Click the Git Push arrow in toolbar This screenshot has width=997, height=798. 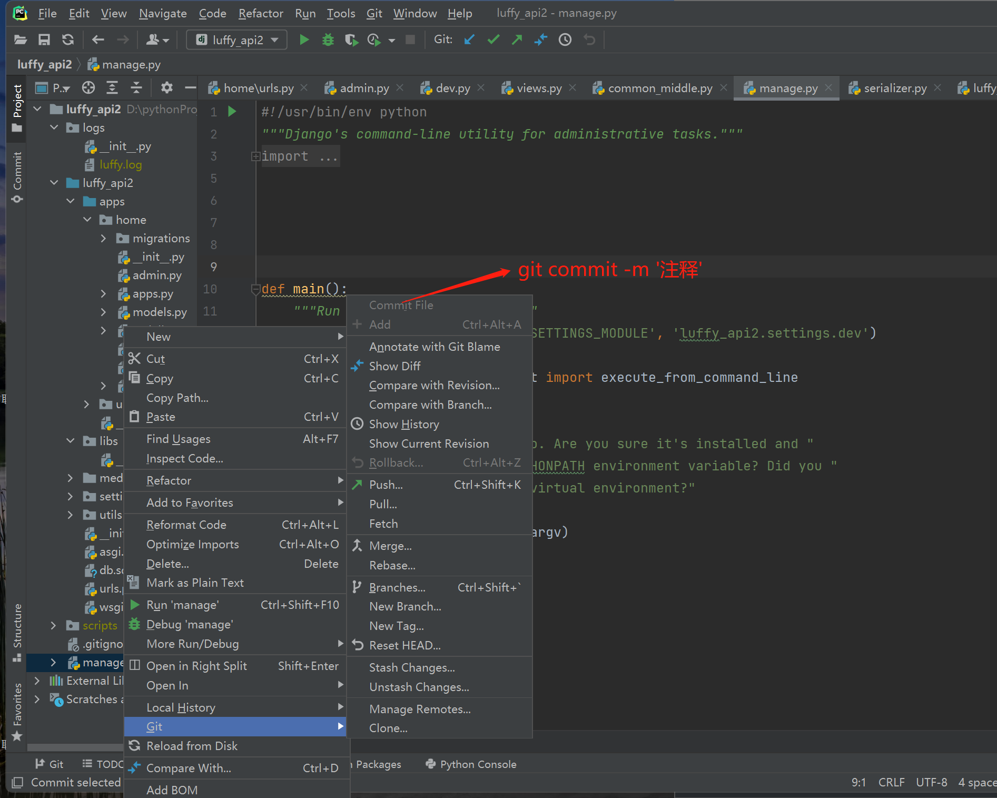tap(517, 40)
